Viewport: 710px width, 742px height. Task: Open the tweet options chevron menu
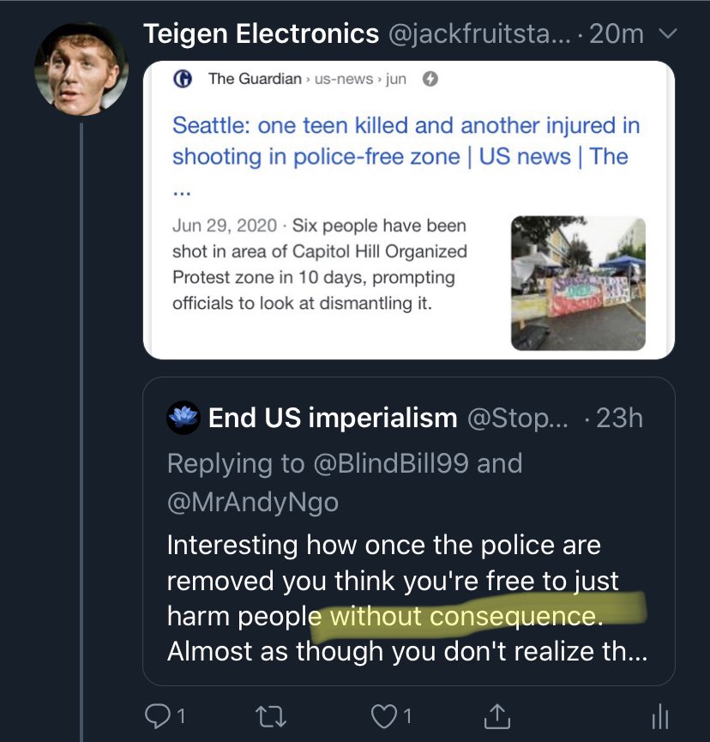point(666,34)
